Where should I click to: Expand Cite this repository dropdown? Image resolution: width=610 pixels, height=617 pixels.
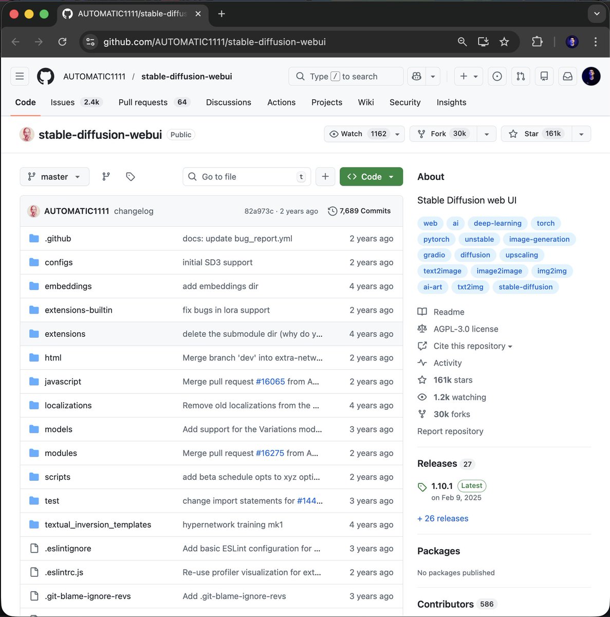point(473,346)
